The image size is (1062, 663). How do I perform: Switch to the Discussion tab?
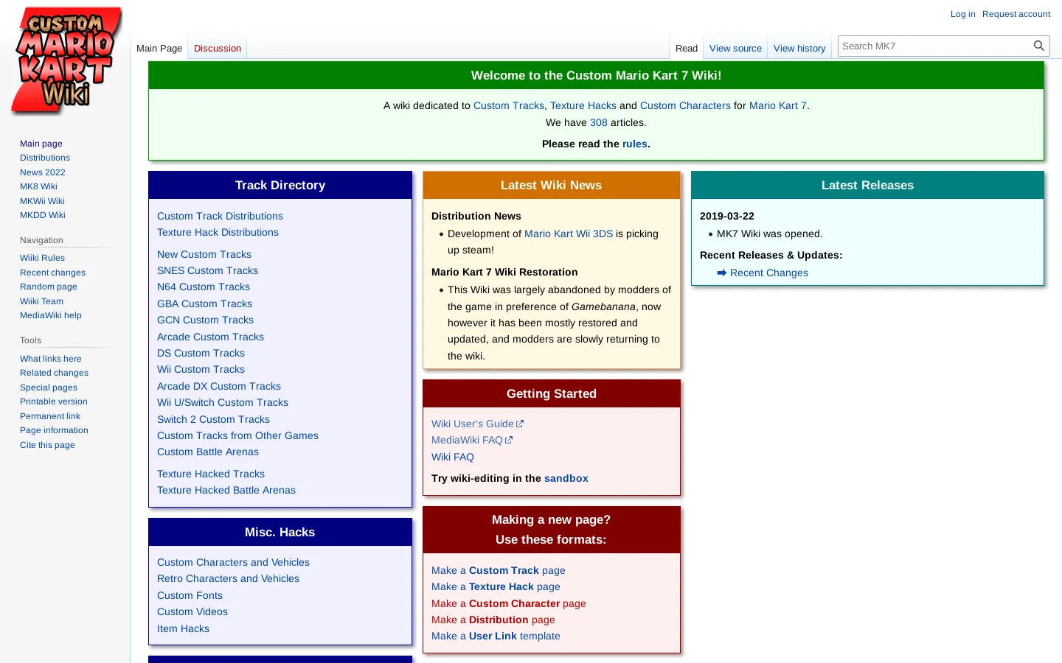click(x=218, y=48)
